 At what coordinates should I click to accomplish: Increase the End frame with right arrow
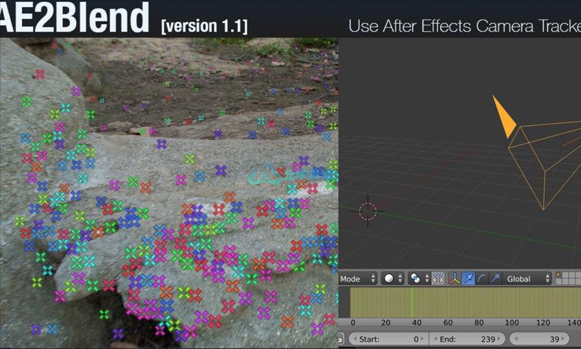click(499, 339)
